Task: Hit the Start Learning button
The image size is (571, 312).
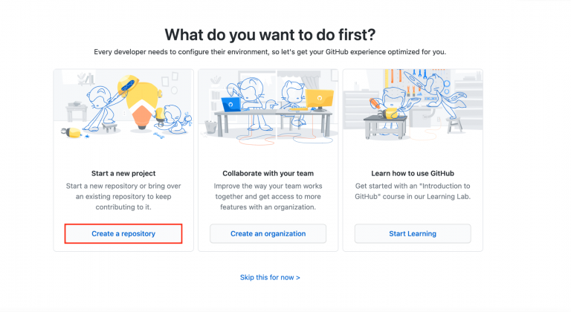Action: pos(413,233)
